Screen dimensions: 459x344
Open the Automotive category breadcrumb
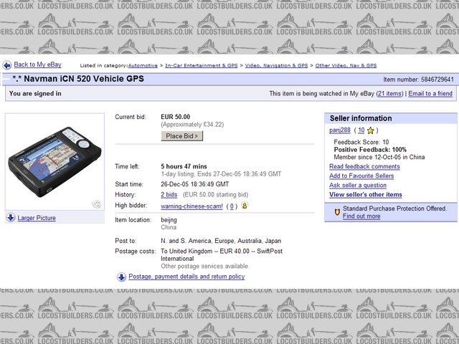click(143, 65)
